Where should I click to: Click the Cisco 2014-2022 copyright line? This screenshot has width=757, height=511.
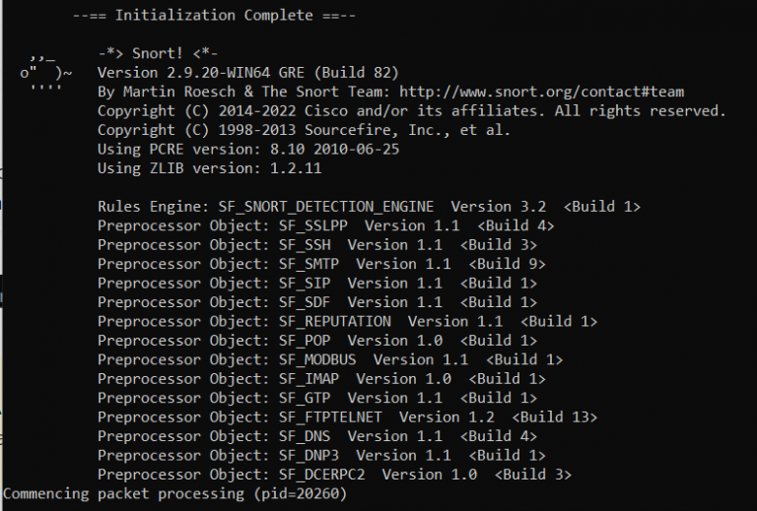pyautogui.click(x=411, y=110)
